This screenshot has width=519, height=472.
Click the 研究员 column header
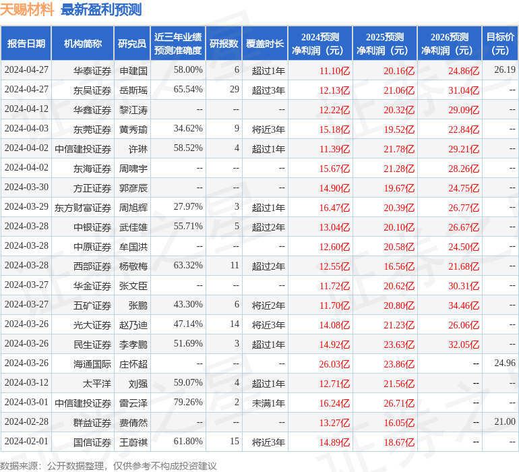132,44
